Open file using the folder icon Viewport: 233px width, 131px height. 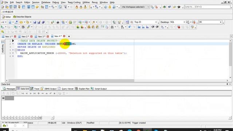tap(21, 22)
